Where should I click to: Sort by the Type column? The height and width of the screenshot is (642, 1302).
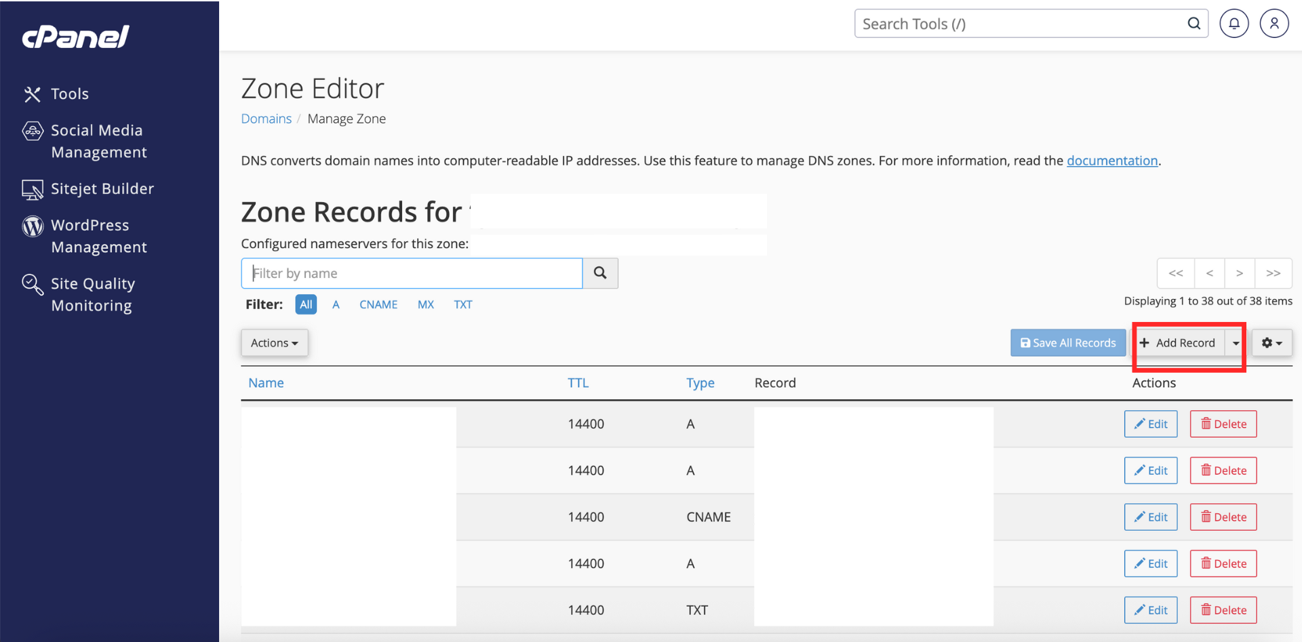click(x=700, y=383)
